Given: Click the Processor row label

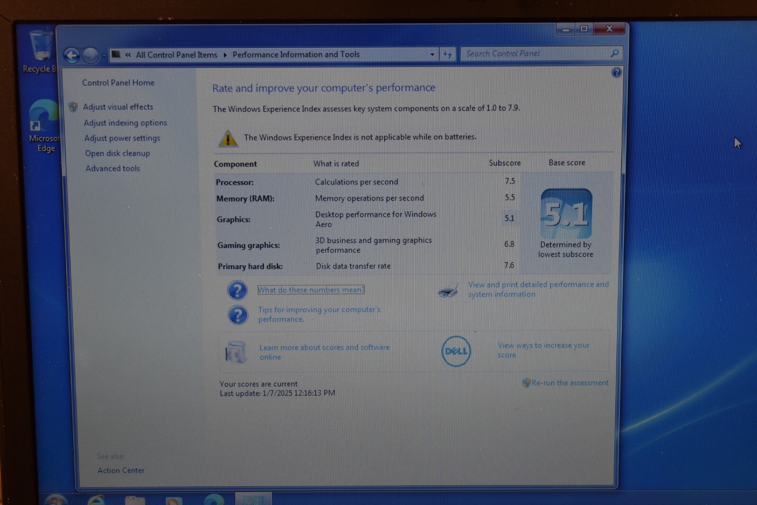Looking at the screenshot, I should click(235, 182).
